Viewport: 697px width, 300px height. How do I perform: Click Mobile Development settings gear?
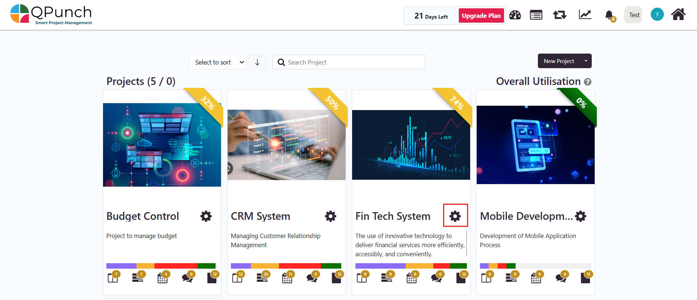click(x=580, y=216)
